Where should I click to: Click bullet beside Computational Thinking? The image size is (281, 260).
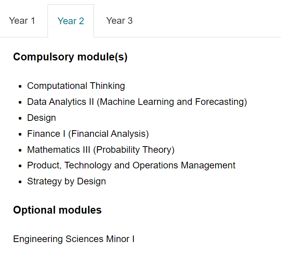tap(20, 87)
